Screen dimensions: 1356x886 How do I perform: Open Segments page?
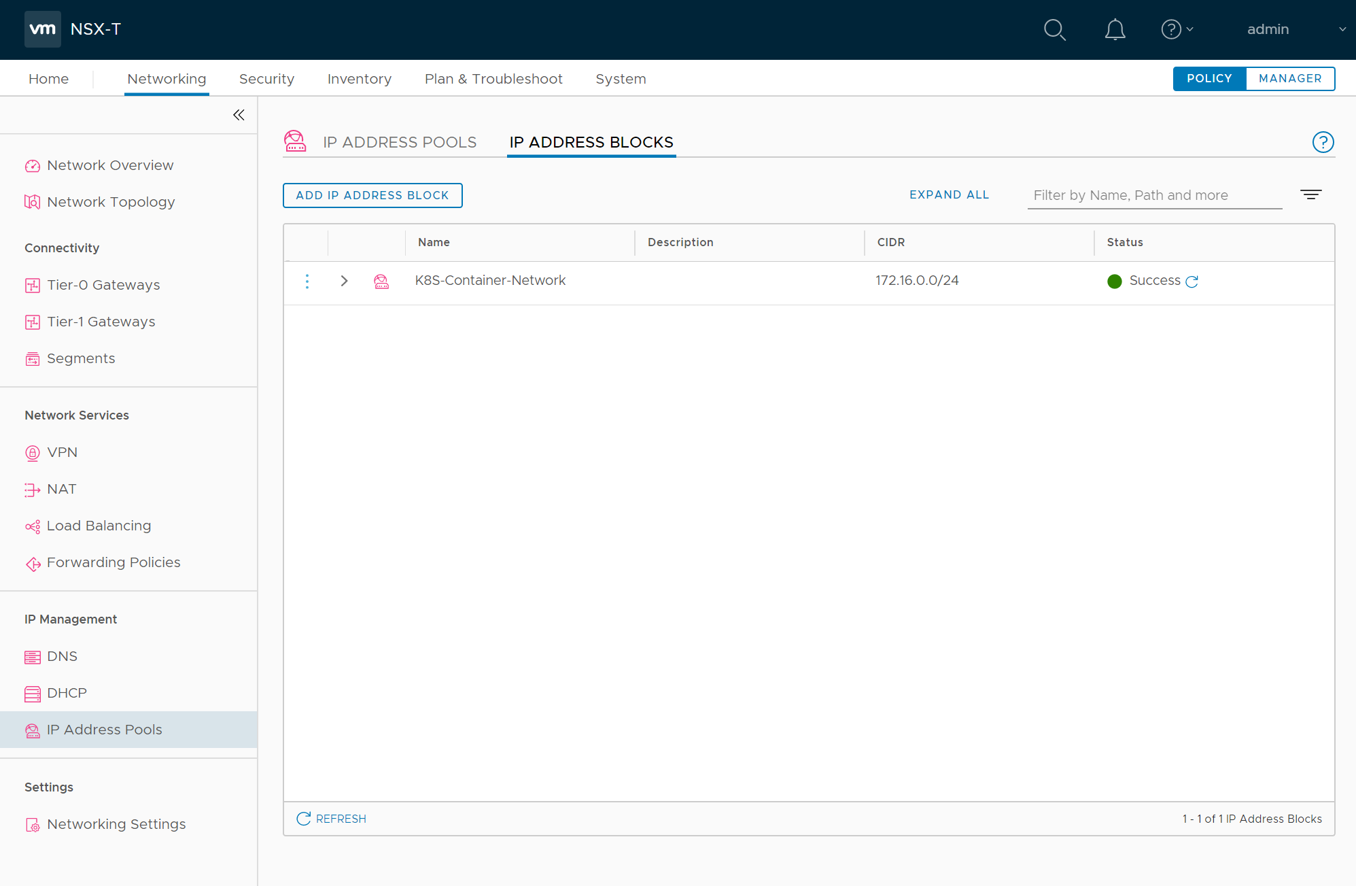[x=81, y=358]
